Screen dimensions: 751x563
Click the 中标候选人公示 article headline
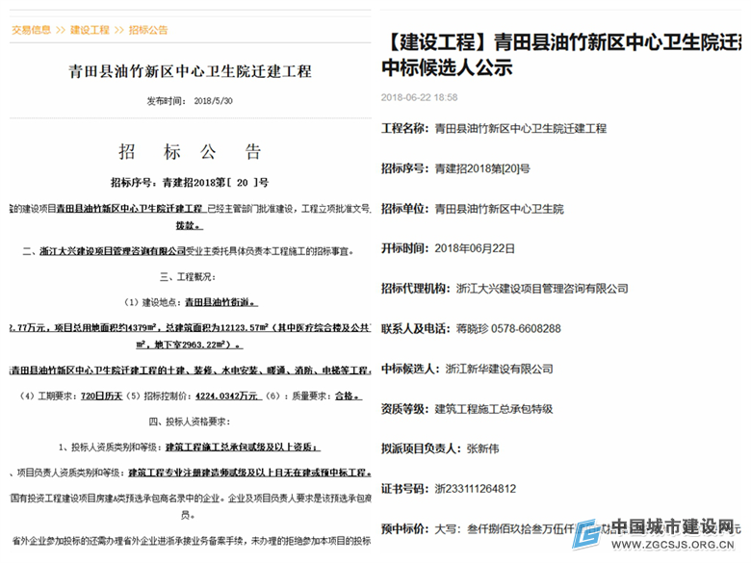point(448,67)
